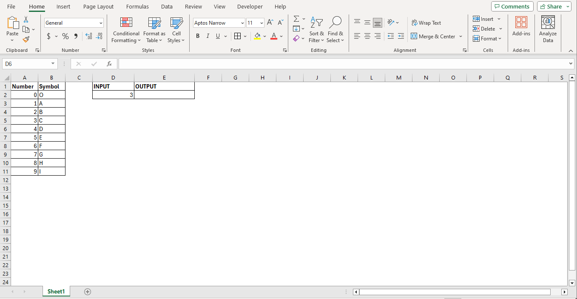Open the Fill Color dropdown arrow
This screenshot has width=577, height=299.
[264, 36]
